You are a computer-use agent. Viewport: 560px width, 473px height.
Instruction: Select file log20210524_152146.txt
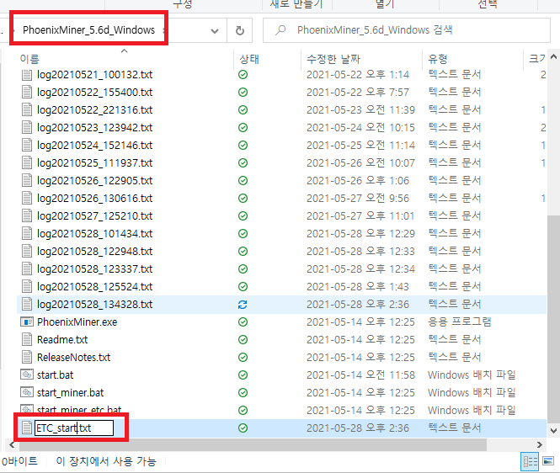point(94,146)
